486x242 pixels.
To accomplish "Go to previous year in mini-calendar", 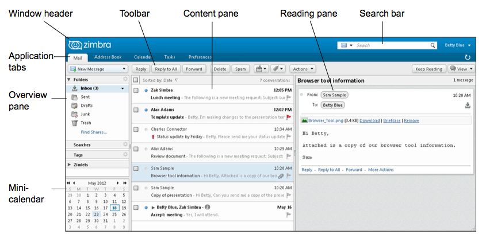I will pos(68,183).
